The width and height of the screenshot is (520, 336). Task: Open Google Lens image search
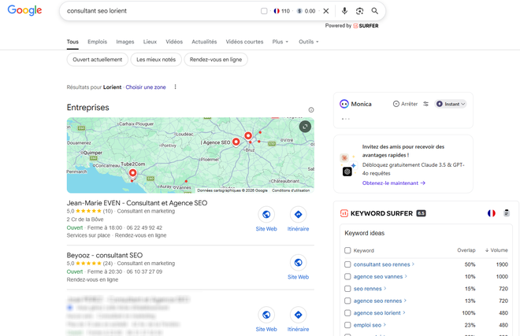(x=359, y=11)
